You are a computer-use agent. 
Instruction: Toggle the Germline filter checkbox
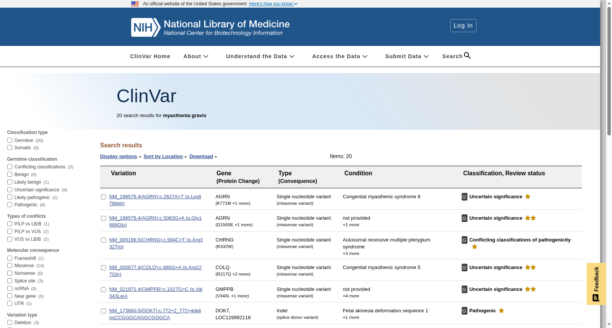click(x=10, y=140)
